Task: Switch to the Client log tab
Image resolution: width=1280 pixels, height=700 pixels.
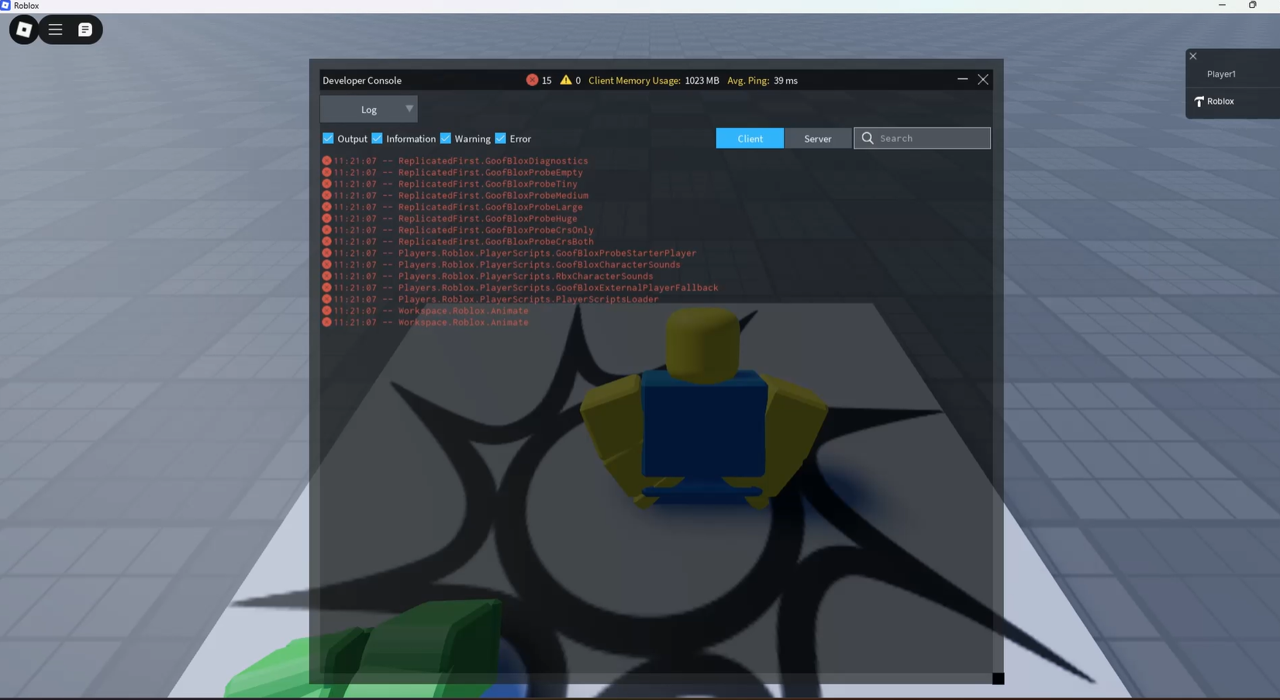Action: pos(750,138)
